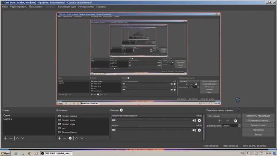Image resolution: width=277 pixels, height=156 pixels.
Task: Move scene up in Сцены list
Action: coord(17,138)
